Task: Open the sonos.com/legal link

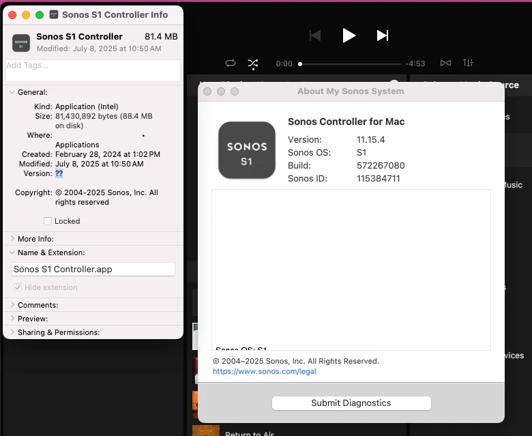Action: click(265, 371)
